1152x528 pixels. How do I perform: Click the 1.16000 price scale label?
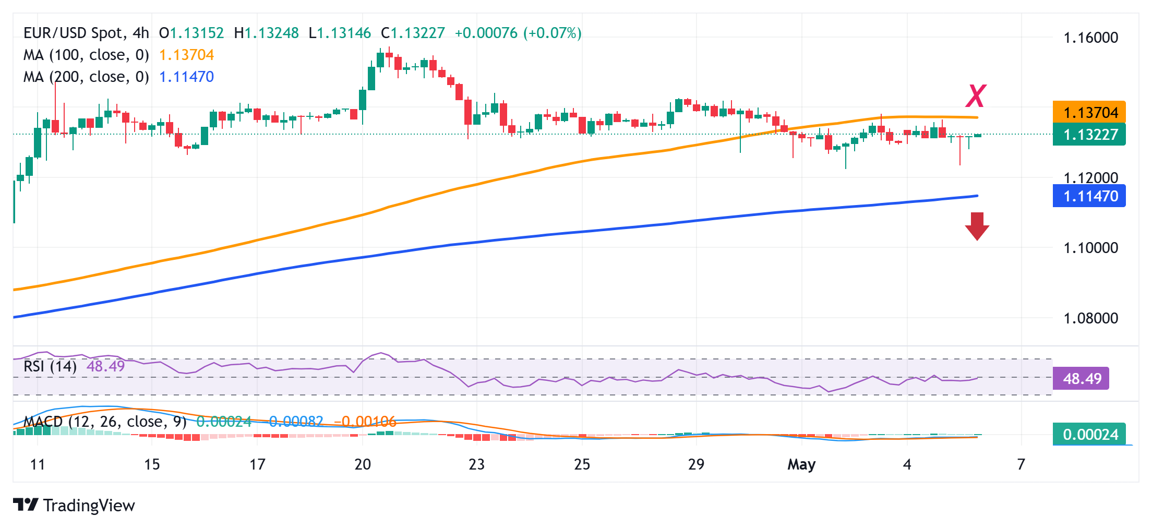pos(1090,38)
